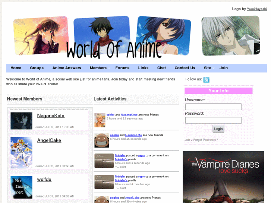Open reply link in 4 minutes ago activity

[x=142, y=177]
